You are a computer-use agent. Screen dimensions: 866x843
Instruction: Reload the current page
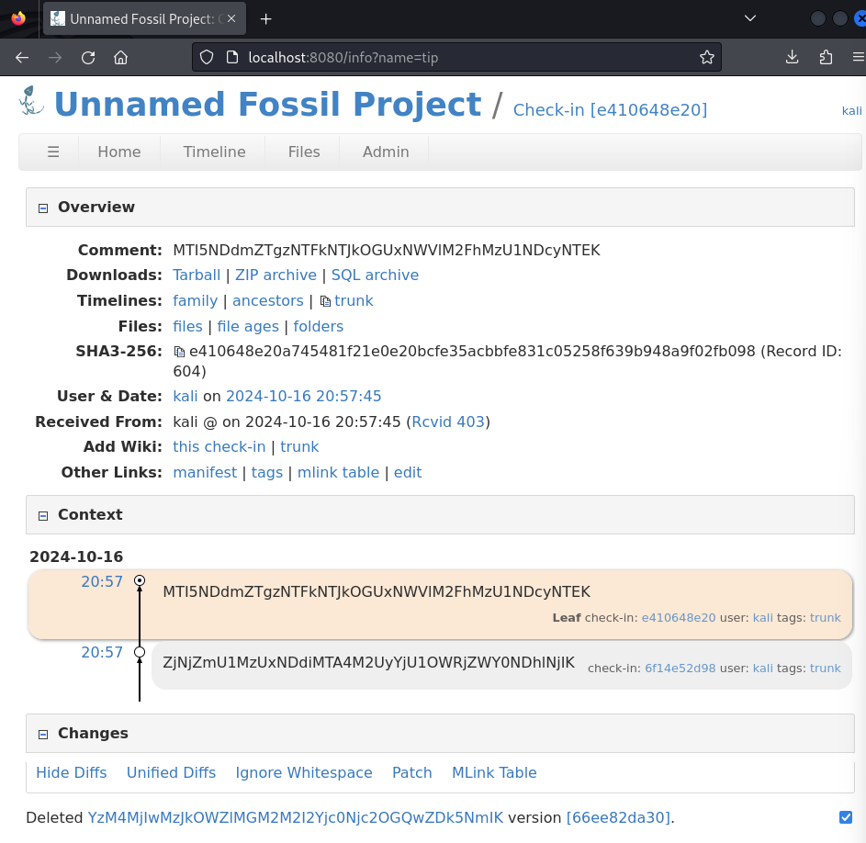click(88, 58)
